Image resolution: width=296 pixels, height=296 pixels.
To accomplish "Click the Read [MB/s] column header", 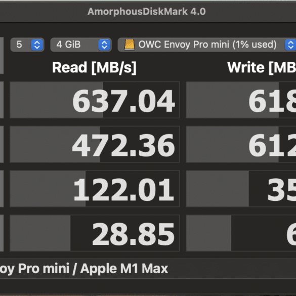I will point(94,68).
